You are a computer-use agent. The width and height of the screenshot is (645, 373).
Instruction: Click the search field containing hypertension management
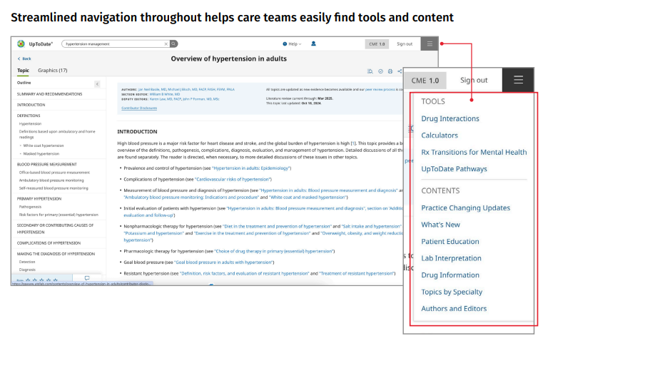tap(115, 44)
